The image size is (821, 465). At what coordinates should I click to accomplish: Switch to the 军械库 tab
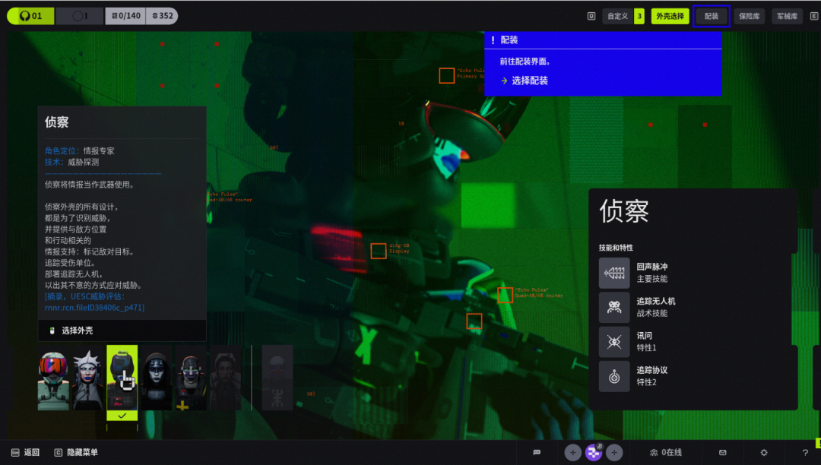tap(787, 16)
